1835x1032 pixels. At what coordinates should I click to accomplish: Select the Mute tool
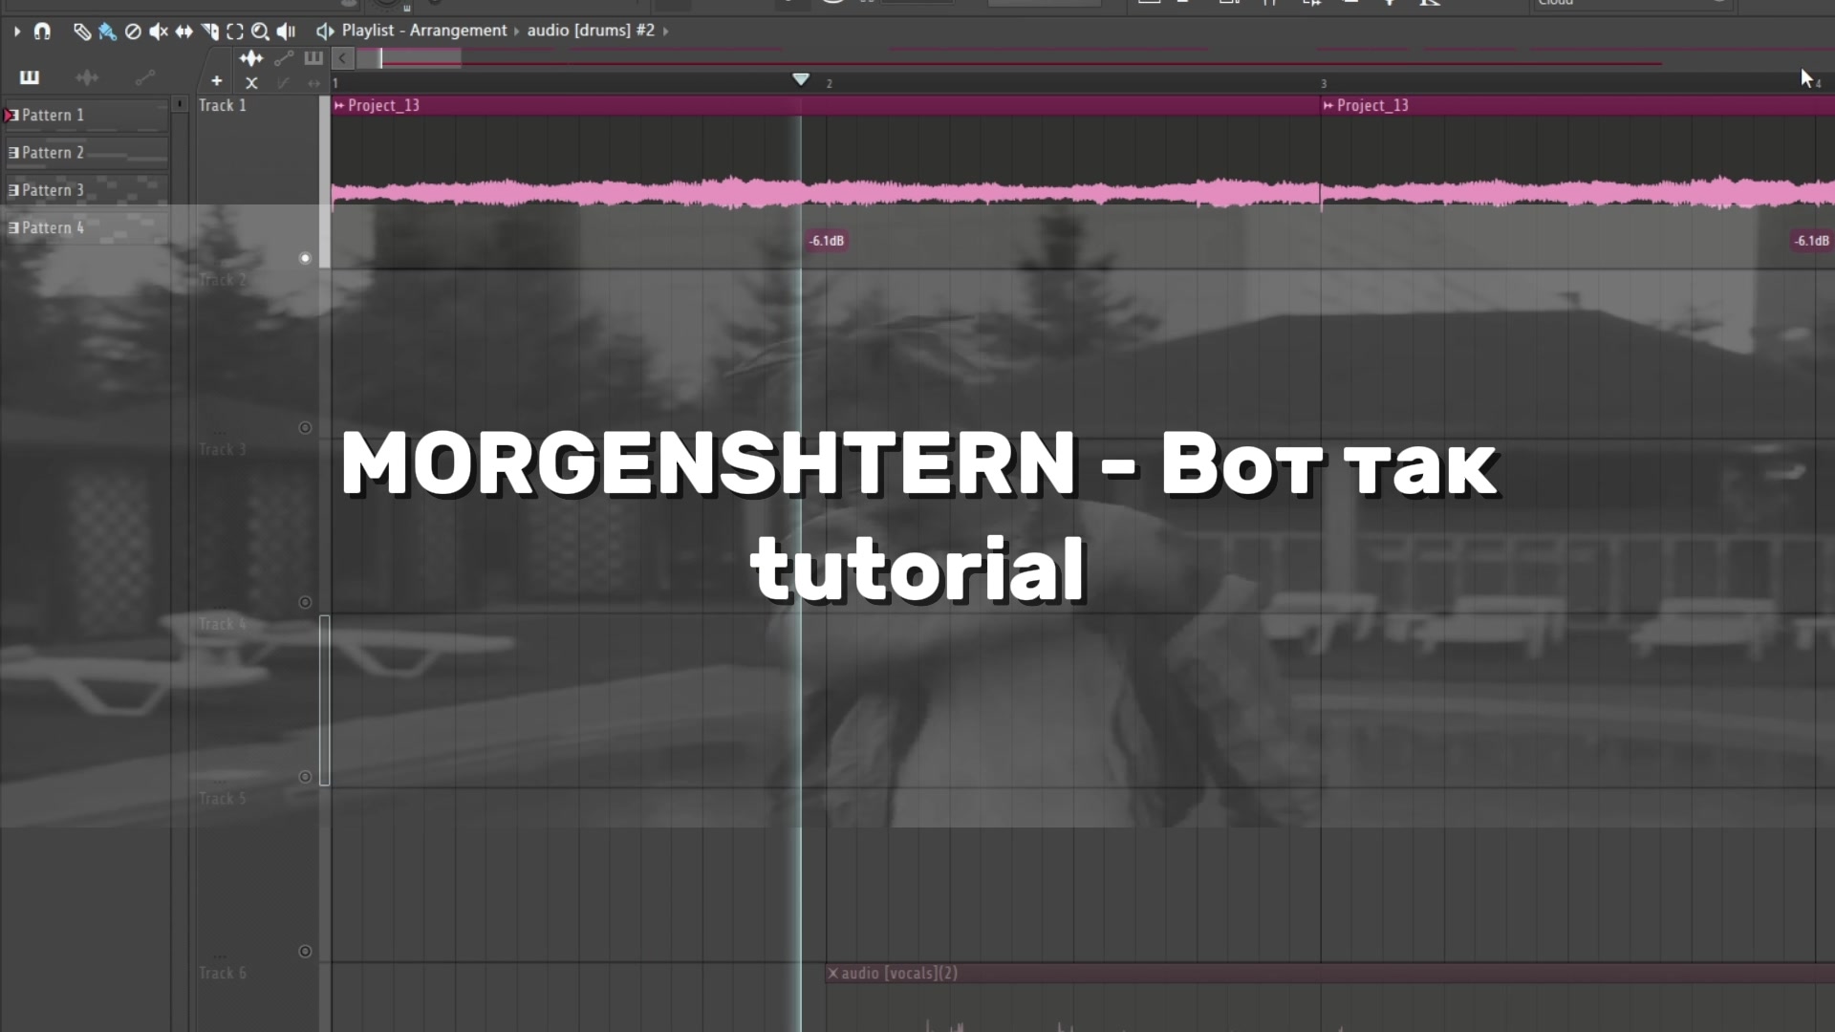(x=159, y=32)
